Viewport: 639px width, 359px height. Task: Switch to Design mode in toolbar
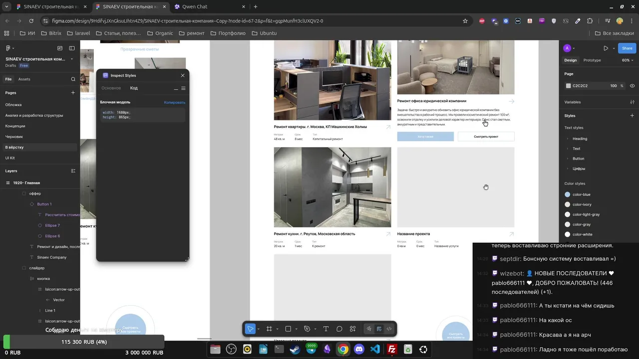click(x=379, y=329)
